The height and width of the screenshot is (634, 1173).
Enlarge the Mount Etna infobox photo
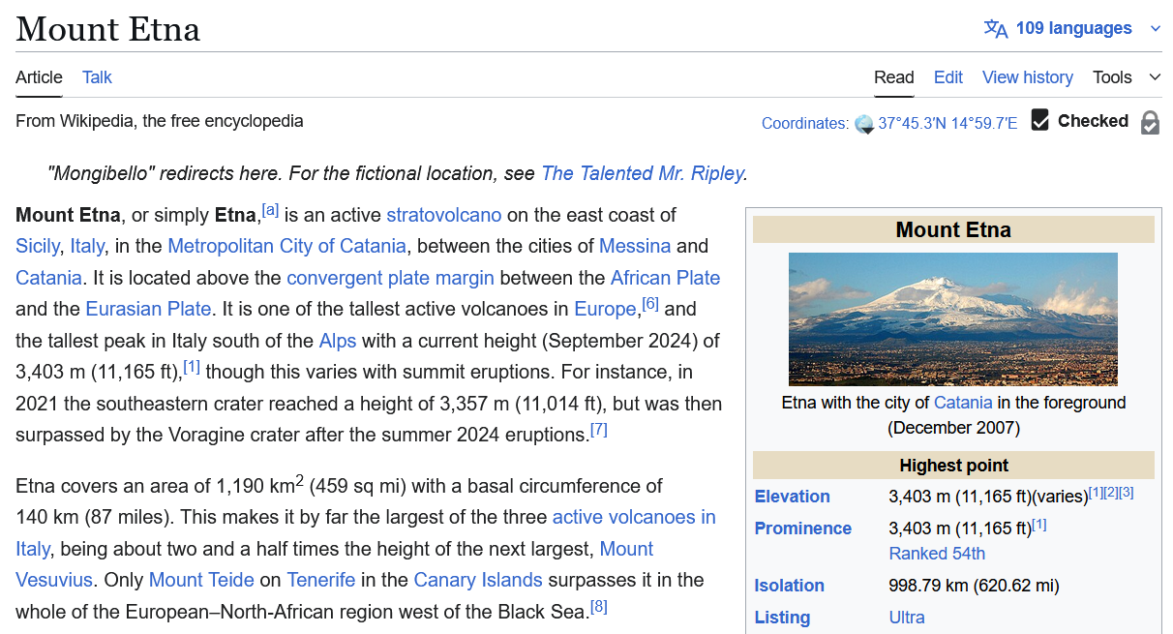(x=953, y=319)
